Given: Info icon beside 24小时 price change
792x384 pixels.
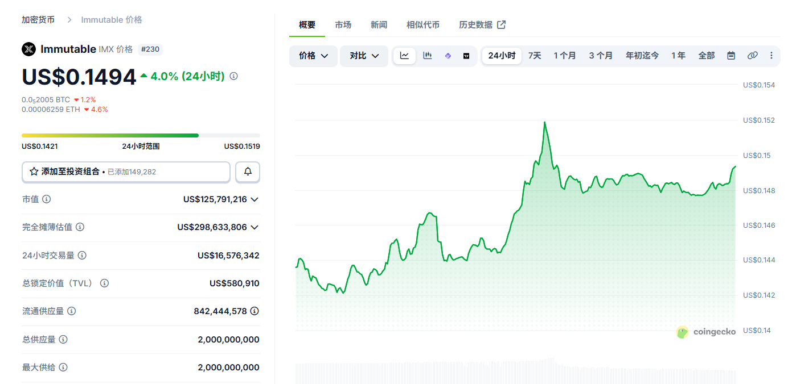Looking at the screenshot, I should [233, 76].
